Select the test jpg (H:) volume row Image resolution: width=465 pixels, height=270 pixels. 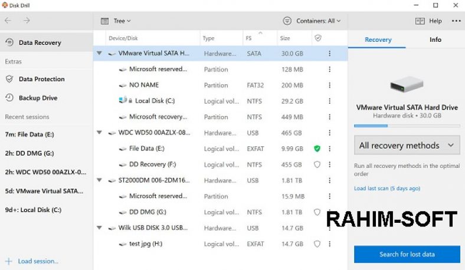220,244
